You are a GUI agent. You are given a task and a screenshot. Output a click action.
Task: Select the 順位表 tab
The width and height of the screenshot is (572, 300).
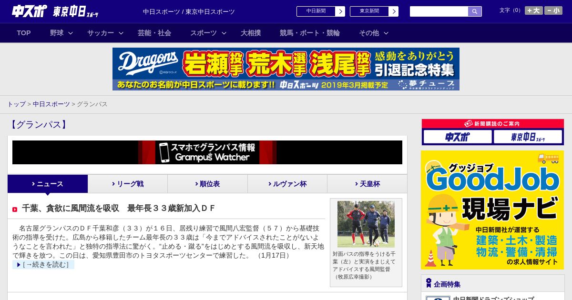pyautogui.click(x=207, y=184)
